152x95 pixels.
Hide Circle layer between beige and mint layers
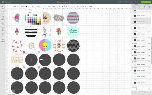(x=149, y=68)
